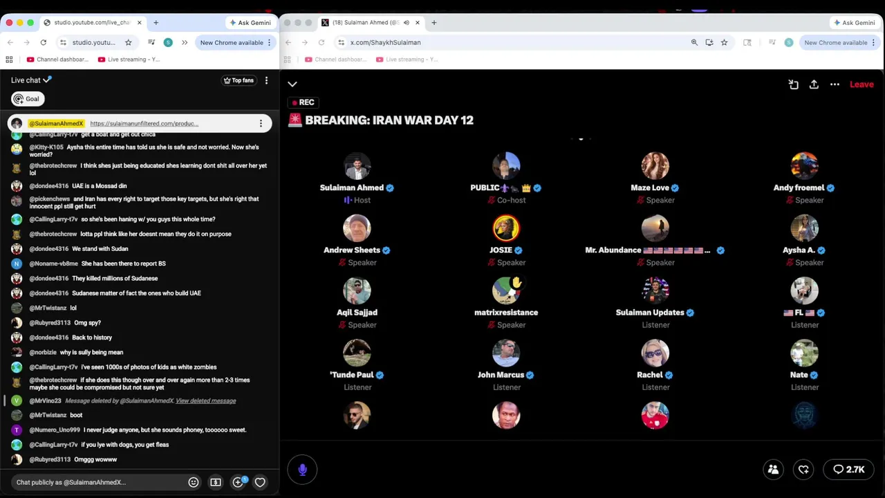Expand the Live chat mode dropdown
This screenshot has height=498, width=885.
coord(31,80)
